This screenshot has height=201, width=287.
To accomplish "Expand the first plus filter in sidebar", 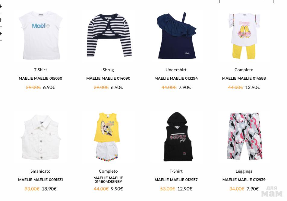I will [1, 6].
